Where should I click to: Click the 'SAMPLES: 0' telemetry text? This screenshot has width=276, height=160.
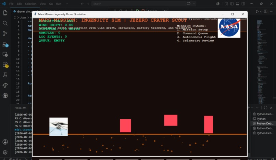(x=50, y=33)
